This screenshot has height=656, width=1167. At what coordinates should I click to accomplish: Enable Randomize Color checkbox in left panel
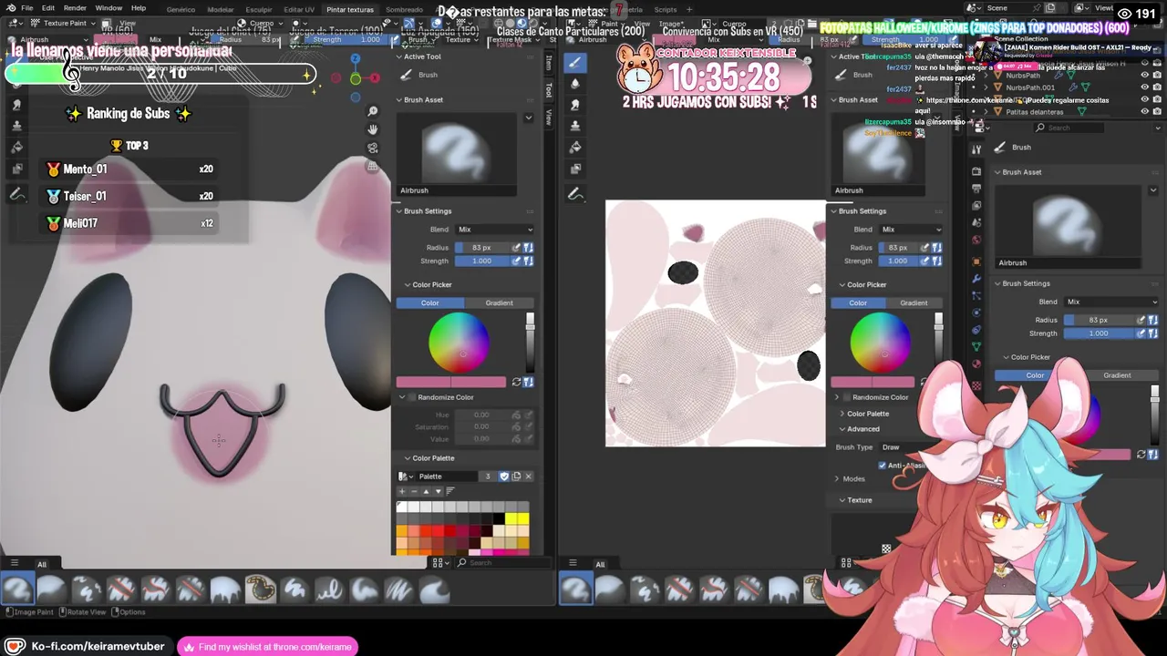412,397
